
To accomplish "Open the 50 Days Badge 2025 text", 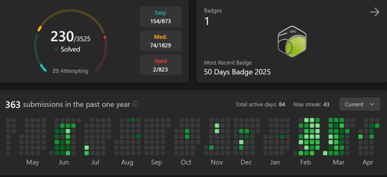I will [237, 72].
